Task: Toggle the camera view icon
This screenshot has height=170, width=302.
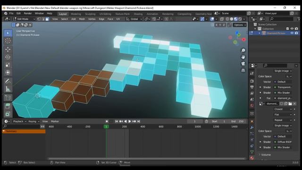Action: (243, 64)
